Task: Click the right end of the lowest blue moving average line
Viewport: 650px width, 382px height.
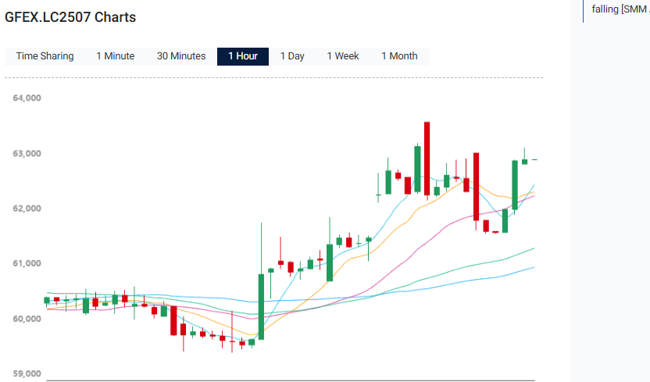Action: tap(533, 267)
